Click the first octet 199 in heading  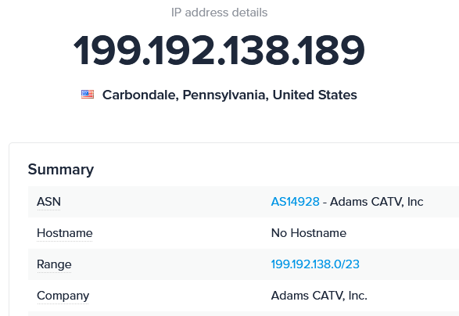point(107,50)
